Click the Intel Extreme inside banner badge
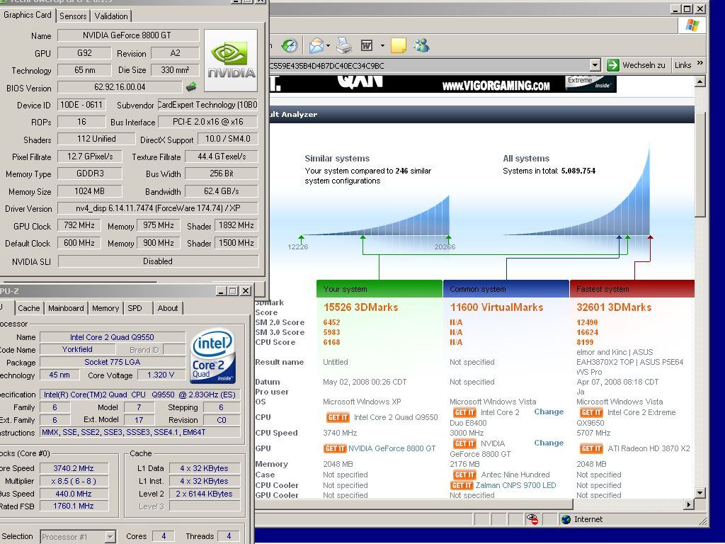Viewport: 725px width, 544px height. [590, 84]
